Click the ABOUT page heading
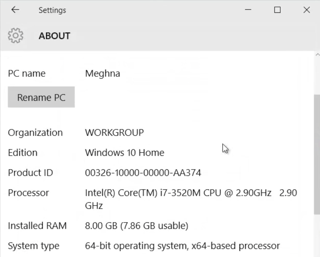Image resolution: width=320 pixels, height=257 pixels. click(x=54, y=36)
